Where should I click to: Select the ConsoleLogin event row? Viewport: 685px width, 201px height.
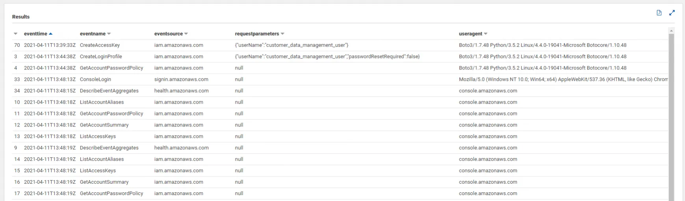click(340, 80)
